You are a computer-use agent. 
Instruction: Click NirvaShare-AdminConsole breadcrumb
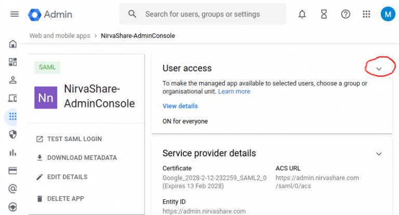point(138,36)
